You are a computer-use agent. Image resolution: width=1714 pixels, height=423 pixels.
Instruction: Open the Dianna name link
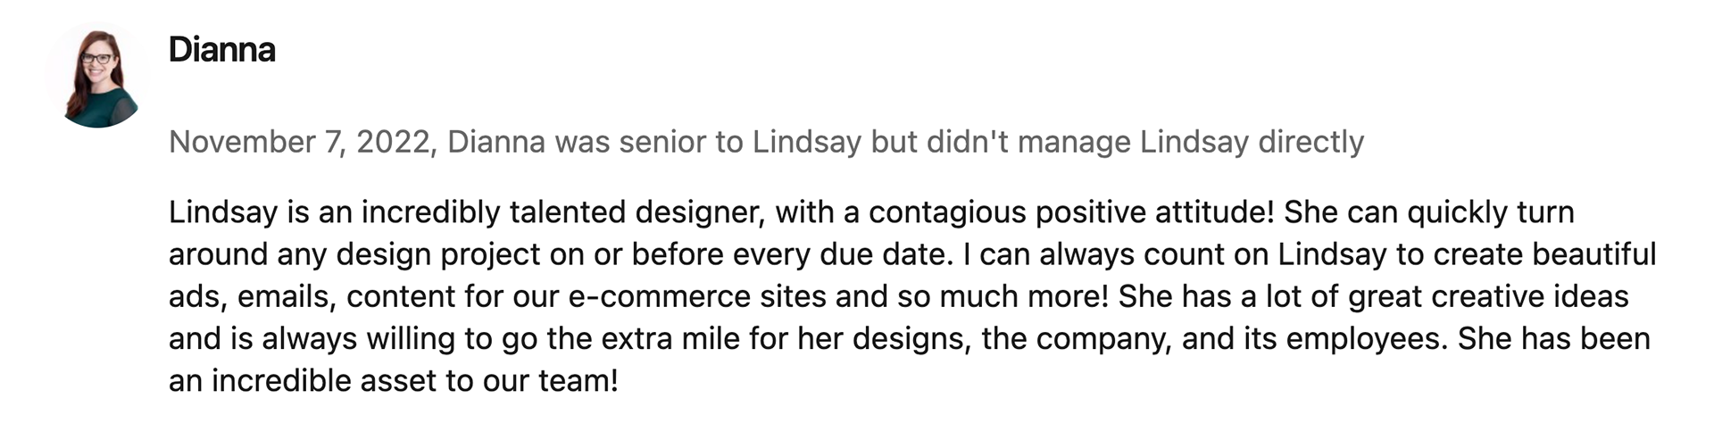pyautogui.click(x=221, y=50)
